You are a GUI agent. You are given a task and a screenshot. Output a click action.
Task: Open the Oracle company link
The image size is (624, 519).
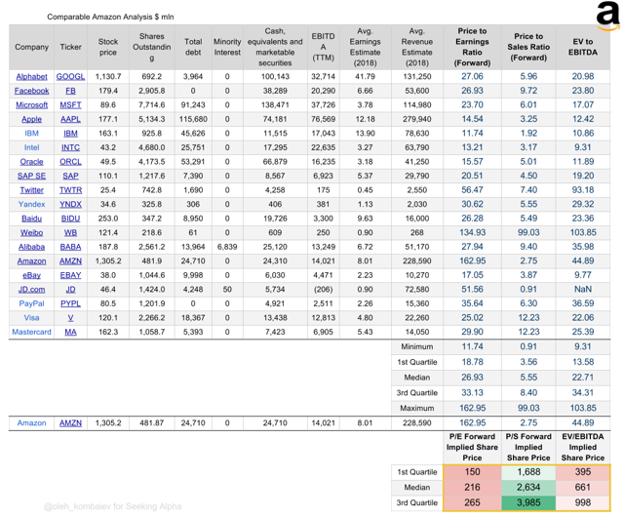pos(31,162)
